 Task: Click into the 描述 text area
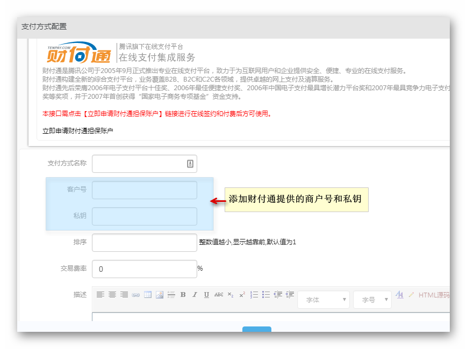click(x=271, y=317)
